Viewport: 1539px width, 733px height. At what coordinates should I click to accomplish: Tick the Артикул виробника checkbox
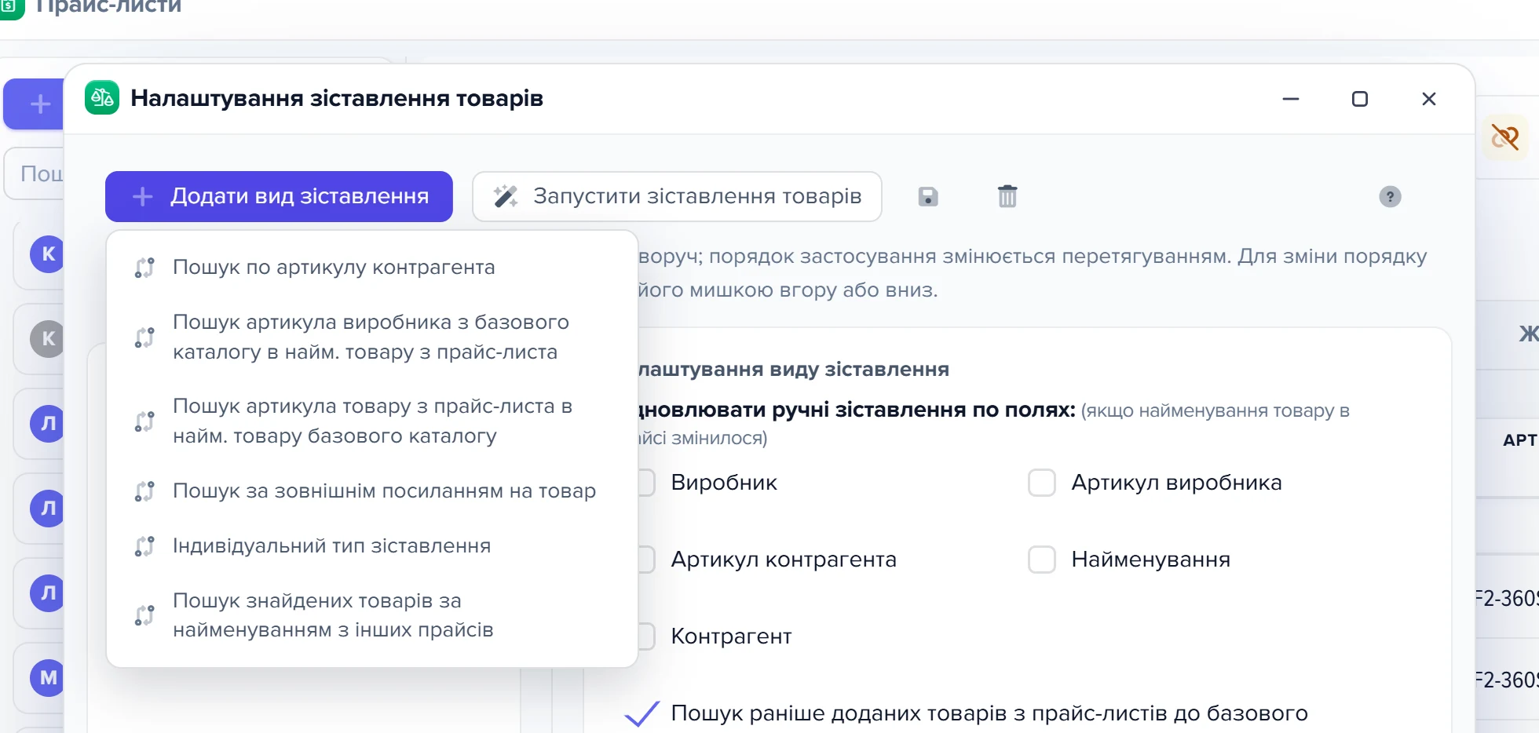[x=1042, y=483]
